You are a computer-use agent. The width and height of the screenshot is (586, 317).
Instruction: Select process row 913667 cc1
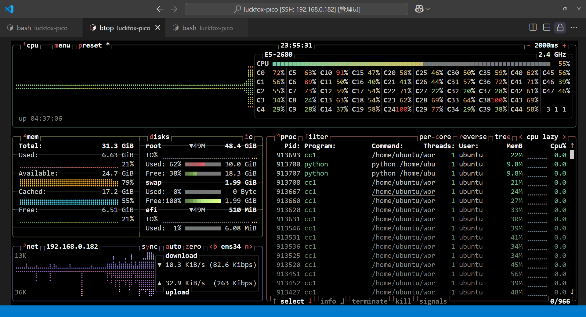point(421,192)
